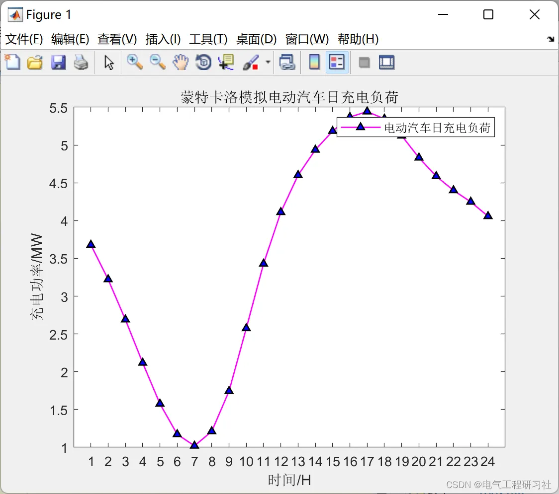Open the 文件(F) menu
The width and height of the screenshot is (559, 494).
tap(24, 39)
